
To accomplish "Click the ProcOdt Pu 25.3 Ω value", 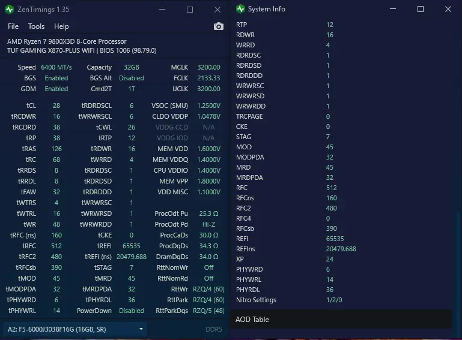I will 208,213.
